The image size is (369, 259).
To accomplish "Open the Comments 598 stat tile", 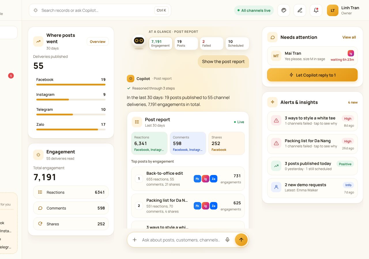I will tap(188, 143).
